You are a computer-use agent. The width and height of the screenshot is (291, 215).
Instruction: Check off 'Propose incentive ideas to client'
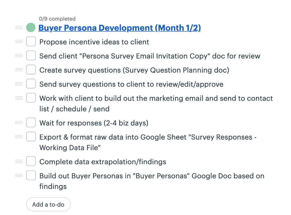pos(31,42)
